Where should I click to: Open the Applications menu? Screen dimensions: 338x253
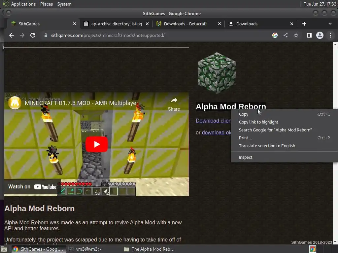23,4
